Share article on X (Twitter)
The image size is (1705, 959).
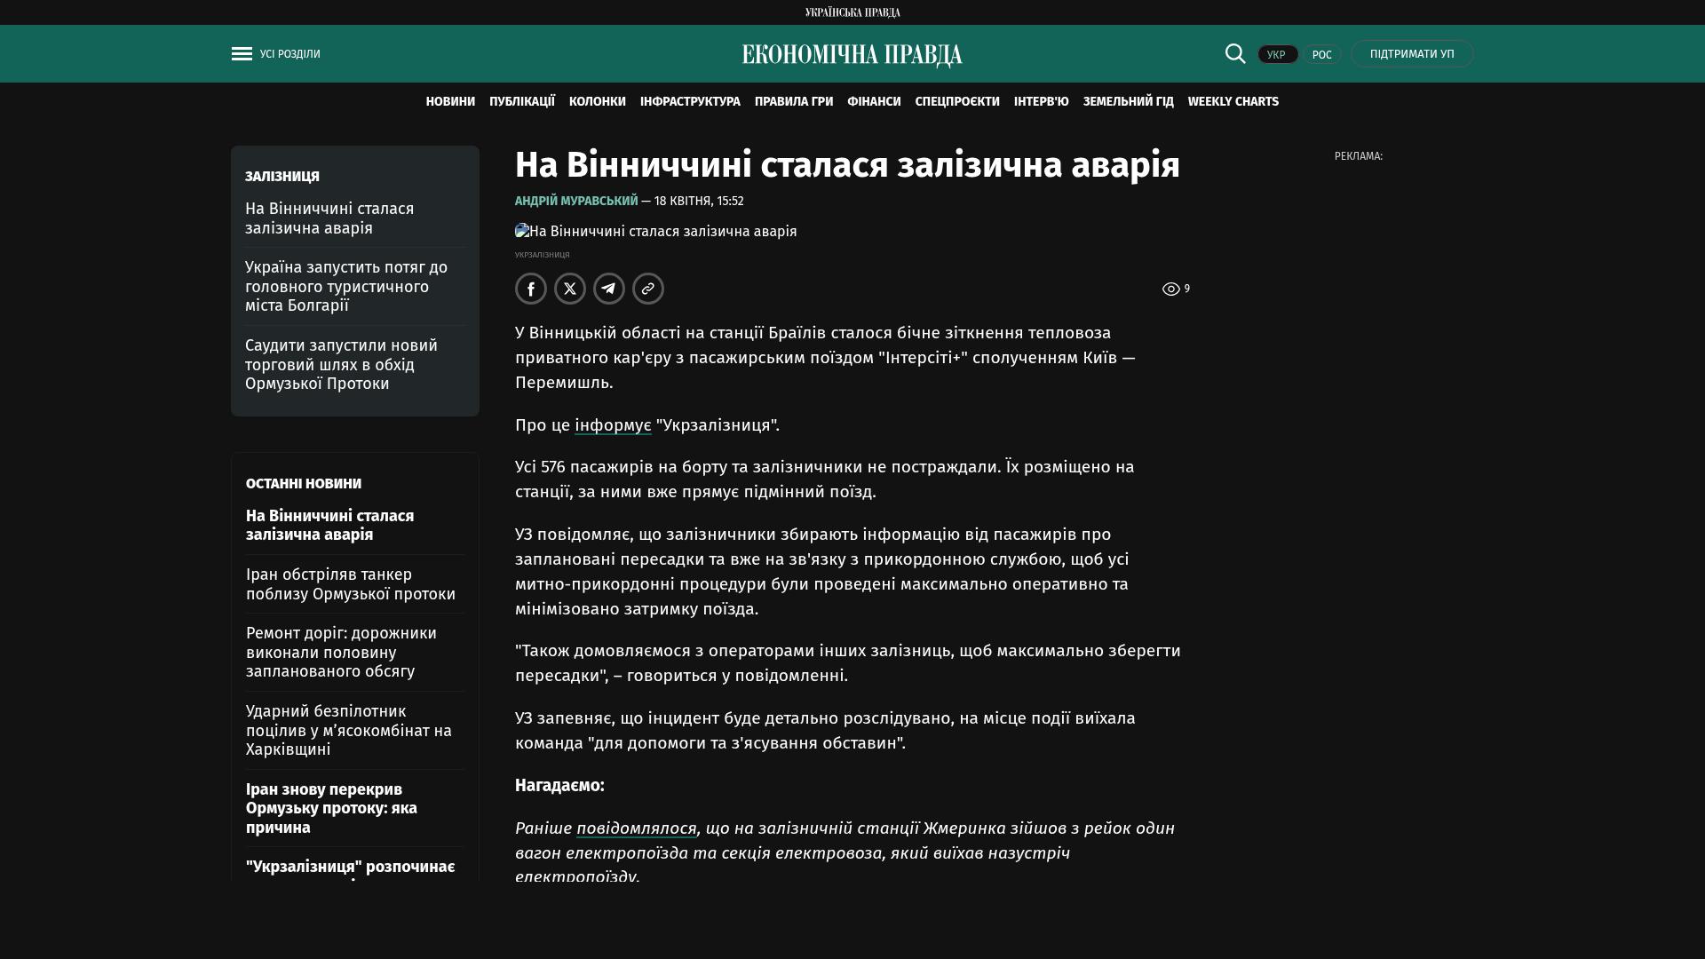(x=570, y=289)
